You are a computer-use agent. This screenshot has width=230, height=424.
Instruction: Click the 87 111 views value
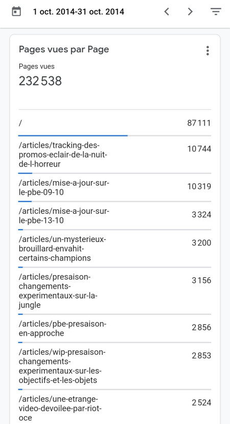[199, 123]
